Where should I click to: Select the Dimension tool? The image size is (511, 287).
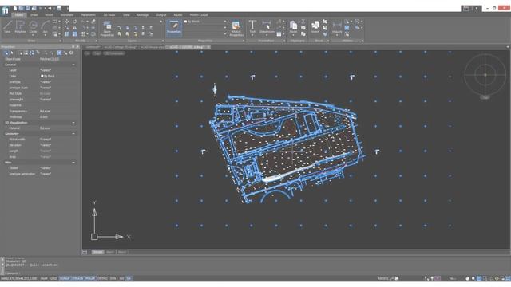[267, 27]
